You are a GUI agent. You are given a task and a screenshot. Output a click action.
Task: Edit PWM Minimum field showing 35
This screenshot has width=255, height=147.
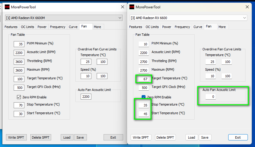pos(19,44)
